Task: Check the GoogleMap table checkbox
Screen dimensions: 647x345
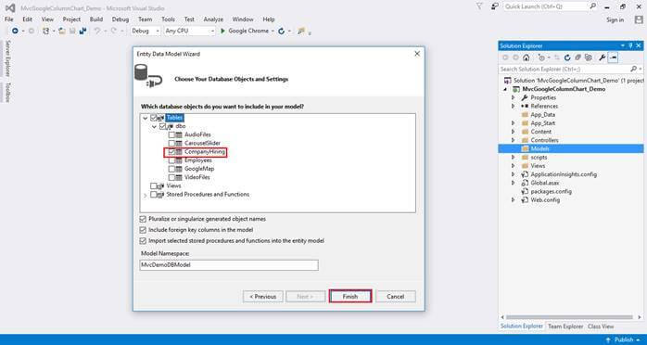Action: click(x=171, y=169)
